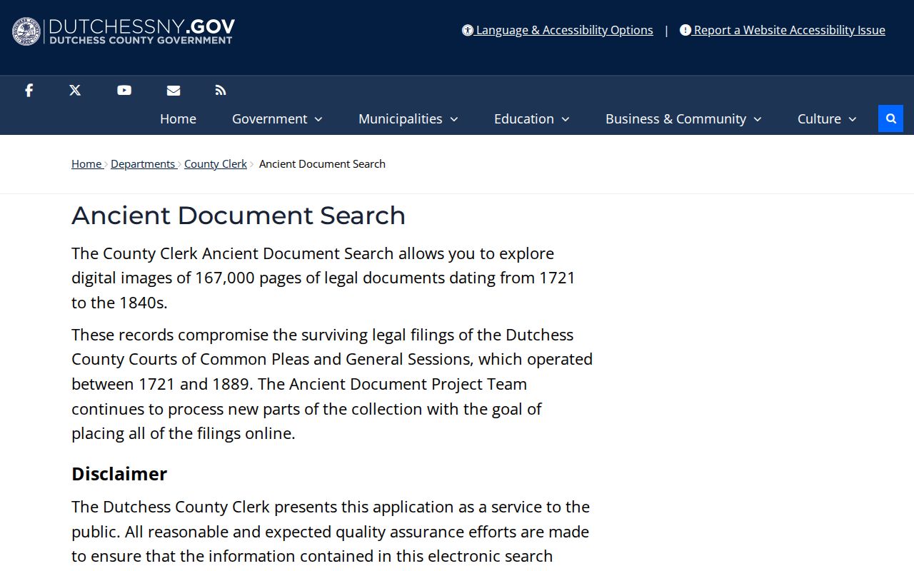Viewport: 914px width, 571px height.
Task: Open the X (Twitter) social link
Action: [x=75, y=90]
